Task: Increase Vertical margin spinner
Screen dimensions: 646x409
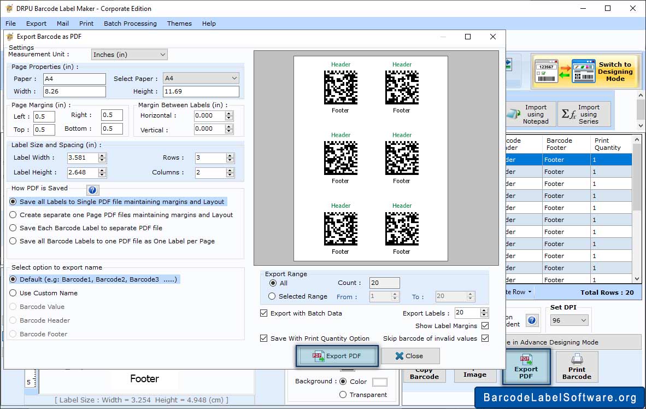Action: (x=229, y=126)
